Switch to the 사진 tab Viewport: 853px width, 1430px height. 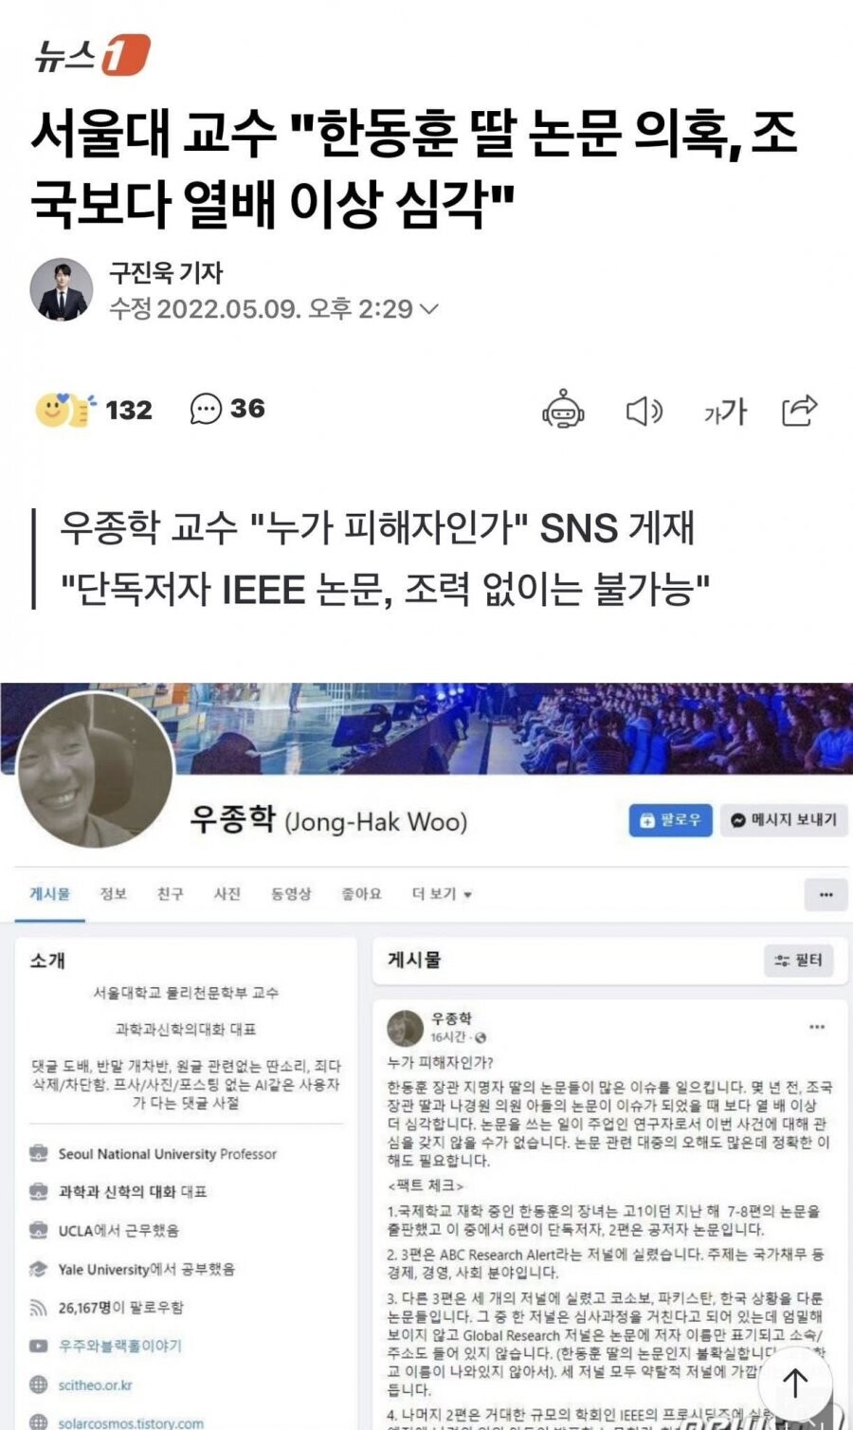[227, 893]
